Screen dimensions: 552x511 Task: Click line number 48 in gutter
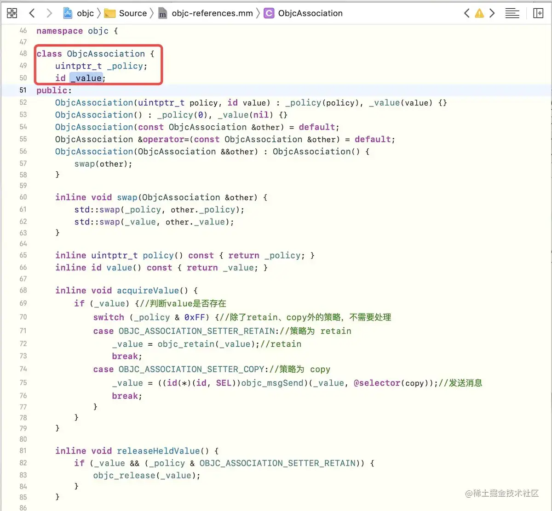coord(23,54)
